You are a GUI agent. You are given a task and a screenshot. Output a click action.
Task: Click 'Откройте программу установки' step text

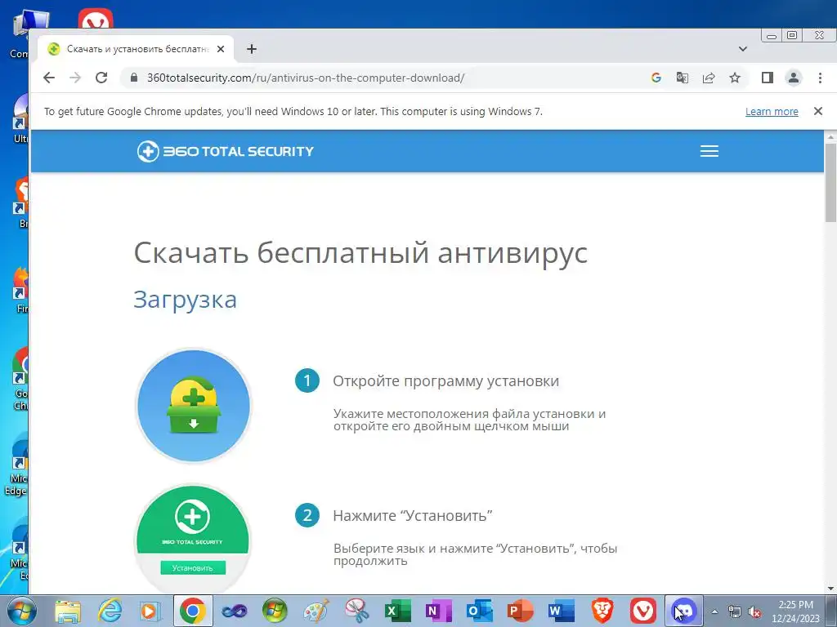click(445, 381)
